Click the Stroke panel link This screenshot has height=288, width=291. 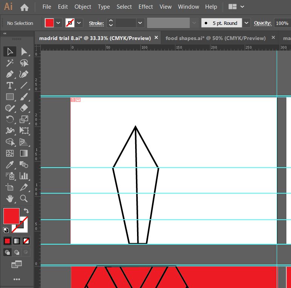tap(96, 23)
